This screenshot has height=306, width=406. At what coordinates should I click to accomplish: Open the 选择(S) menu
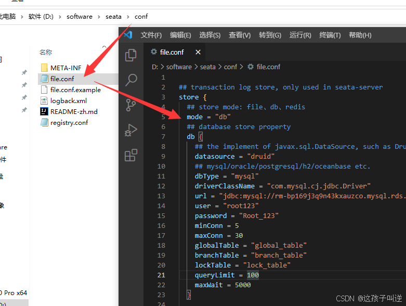tap(210, 35)
